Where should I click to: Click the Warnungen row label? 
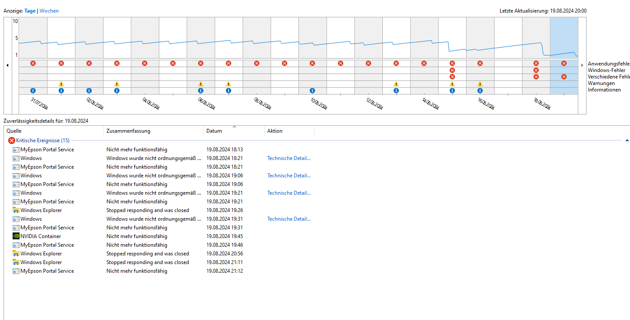[x=600, y=83]
